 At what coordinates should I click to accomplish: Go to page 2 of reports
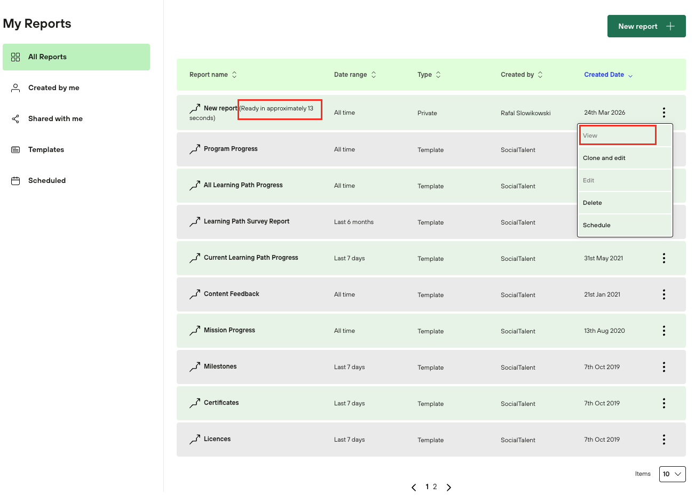435,487
